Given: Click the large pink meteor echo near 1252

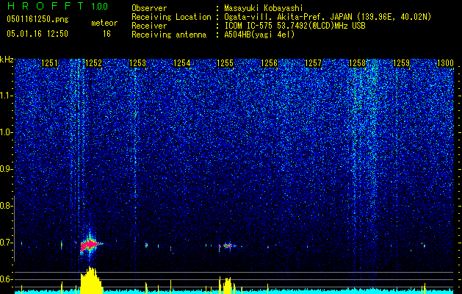Looking at the screenshot, I should [x=90, y=245].
